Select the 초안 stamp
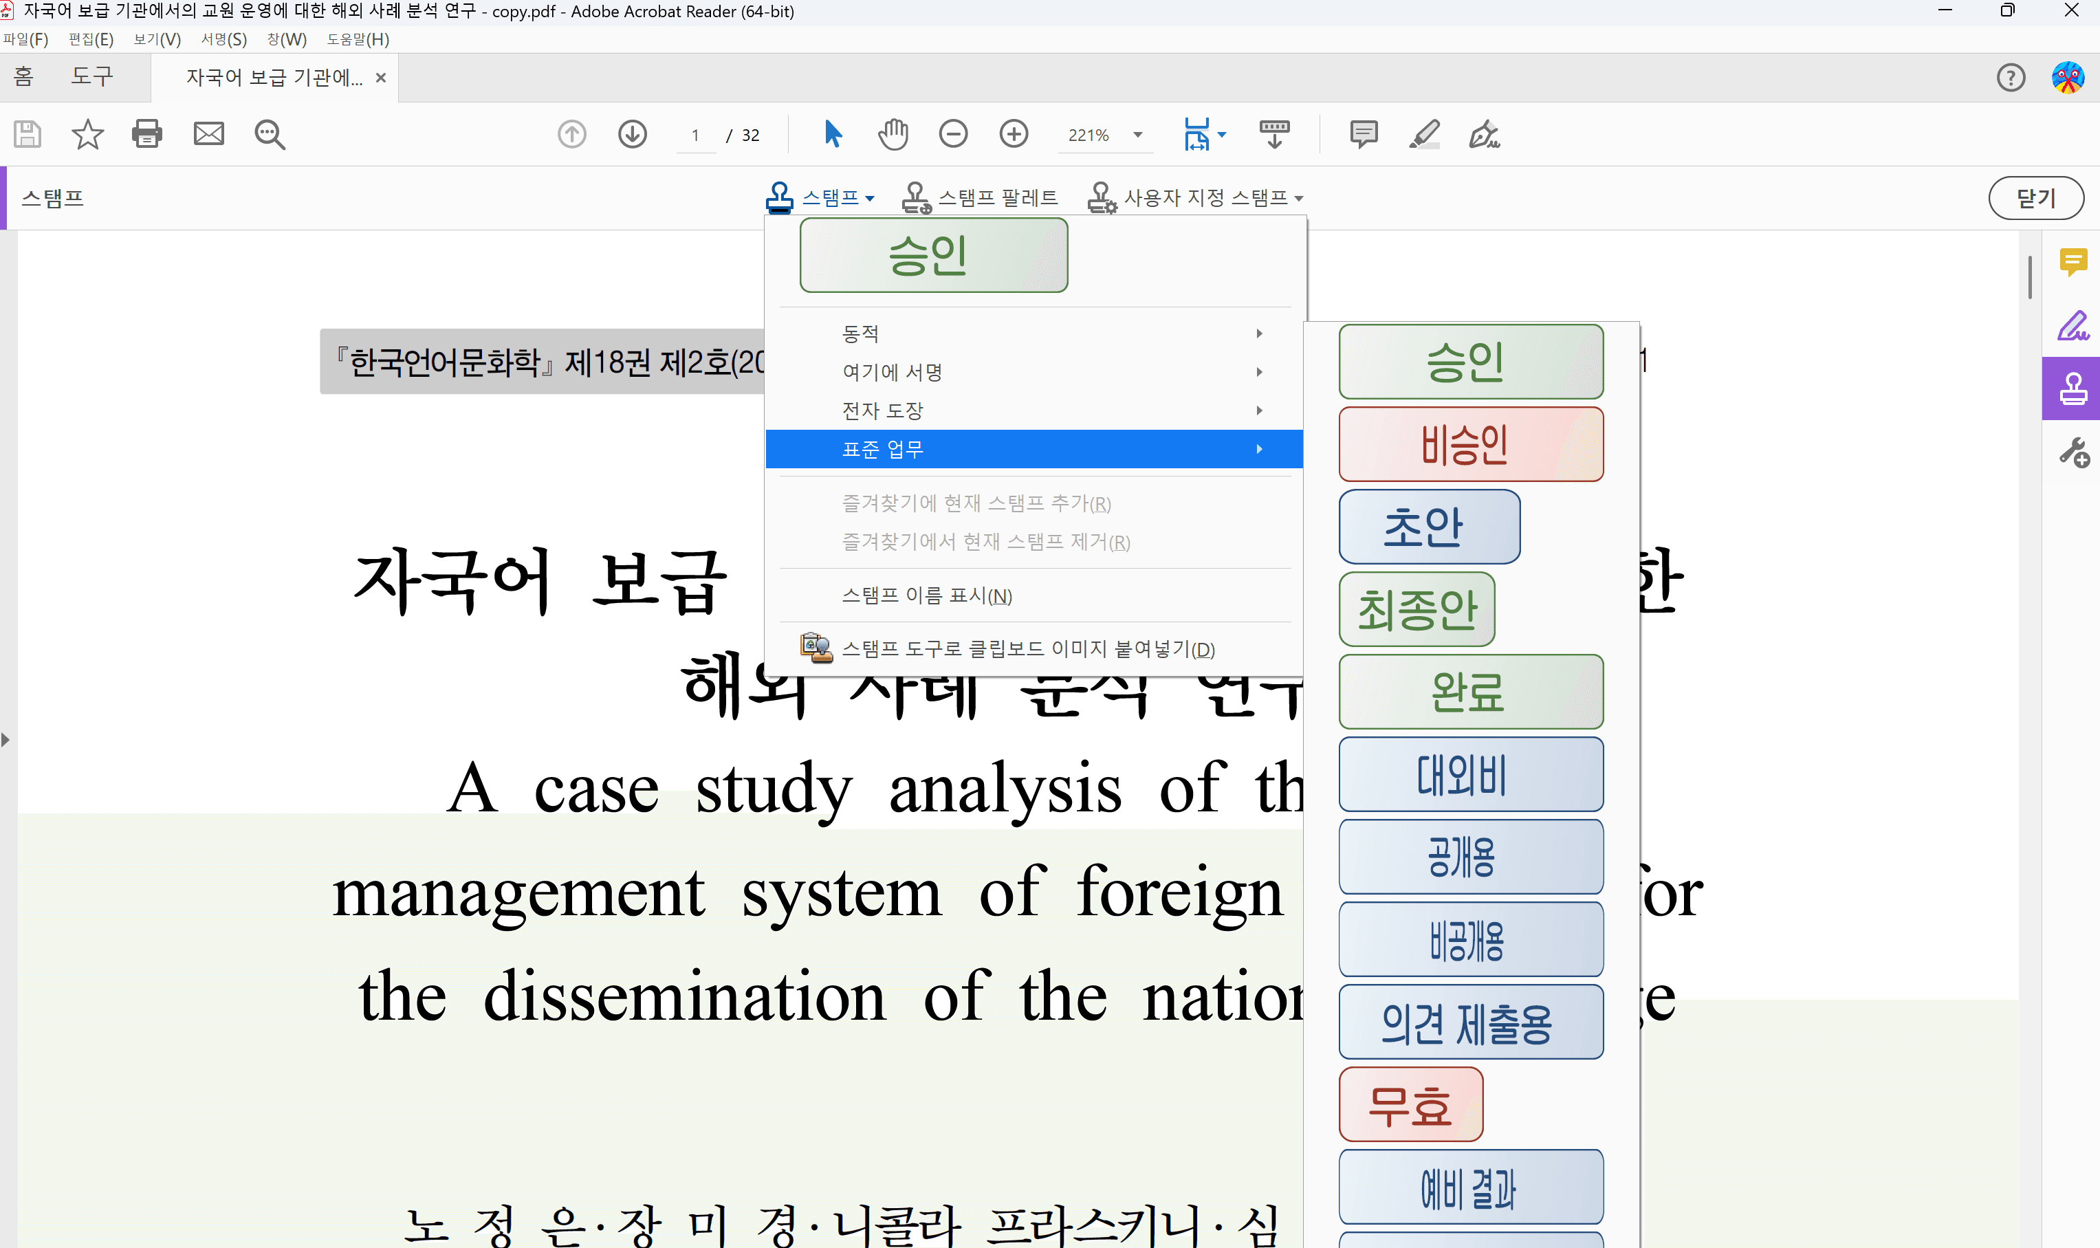 click(1429, 527)
